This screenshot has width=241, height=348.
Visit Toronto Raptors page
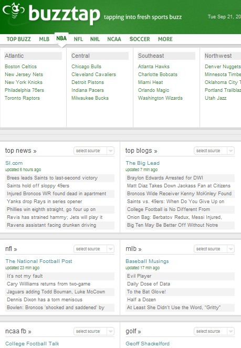[x=22, y=98]
